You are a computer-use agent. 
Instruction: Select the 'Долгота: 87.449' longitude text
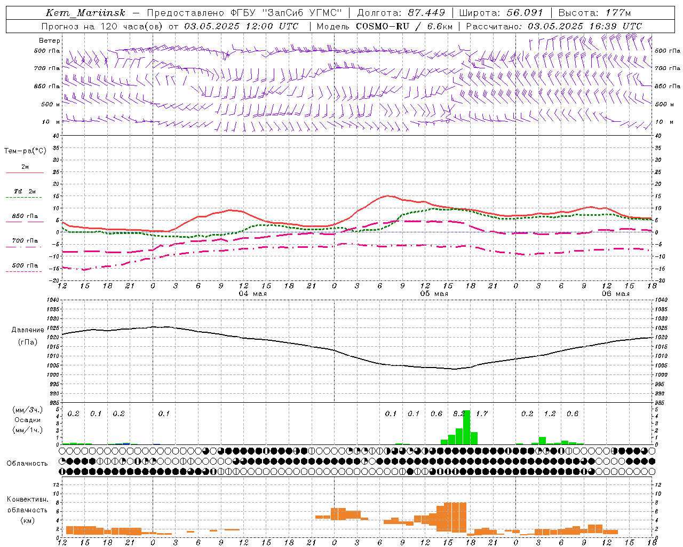tap(402, 13)
